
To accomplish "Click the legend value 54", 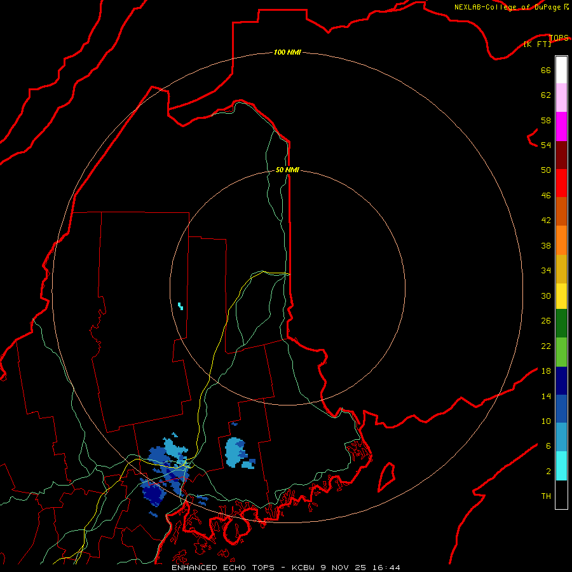I will click(546, 145).
